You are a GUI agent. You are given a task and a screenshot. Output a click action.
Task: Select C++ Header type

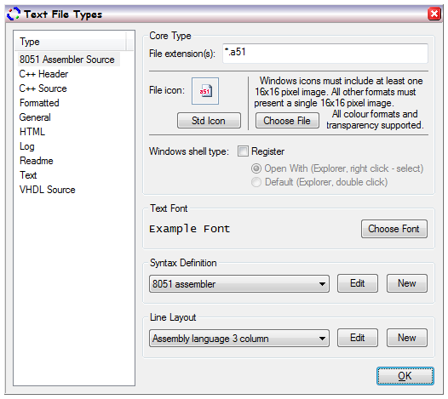pos(43,74)
